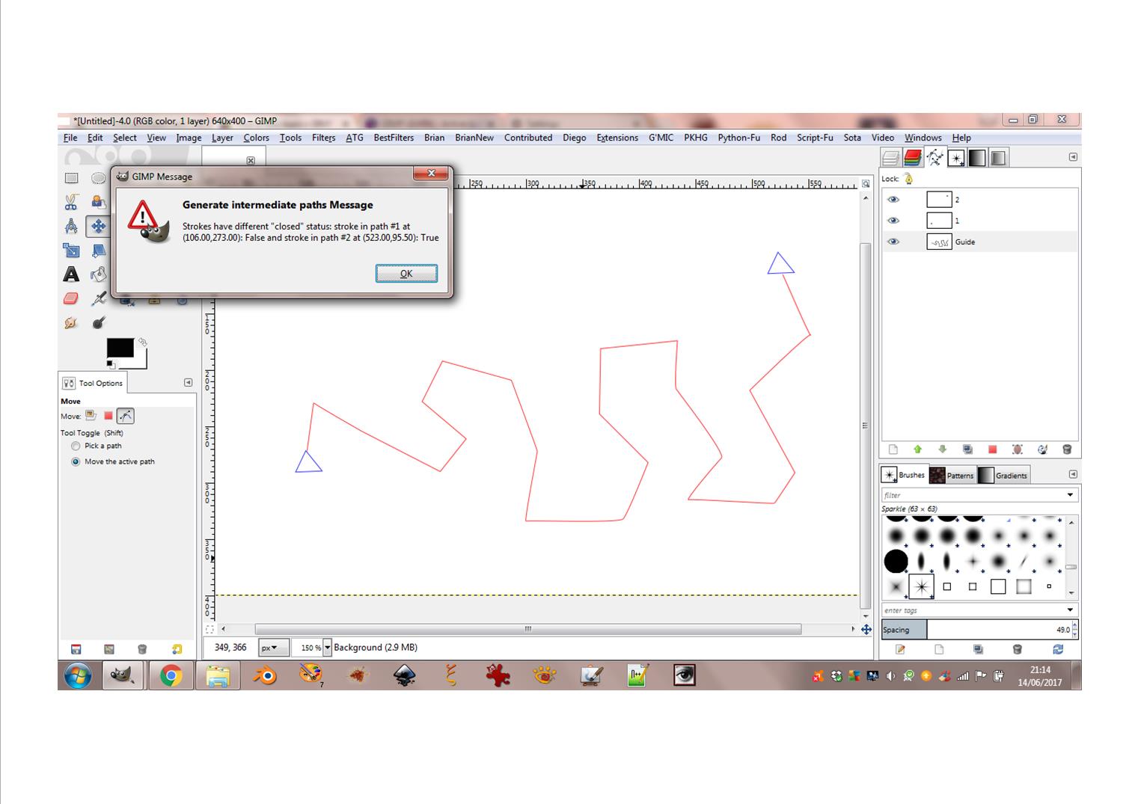Hide the Guide path

coord(893,242)
